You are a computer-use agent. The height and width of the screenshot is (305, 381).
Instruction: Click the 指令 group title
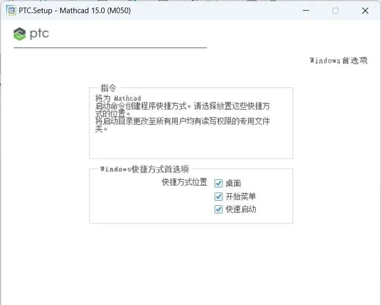point(108,88)
